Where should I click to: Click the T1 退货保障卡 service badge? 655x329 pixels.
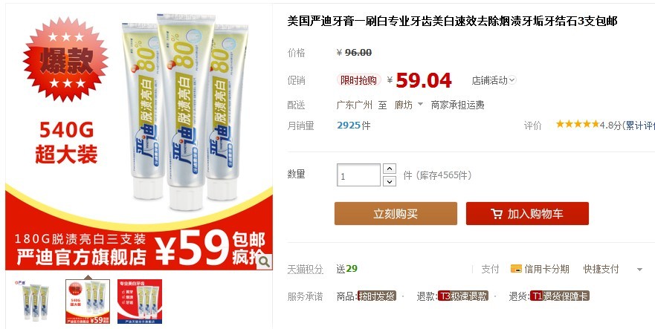[559, 296]
